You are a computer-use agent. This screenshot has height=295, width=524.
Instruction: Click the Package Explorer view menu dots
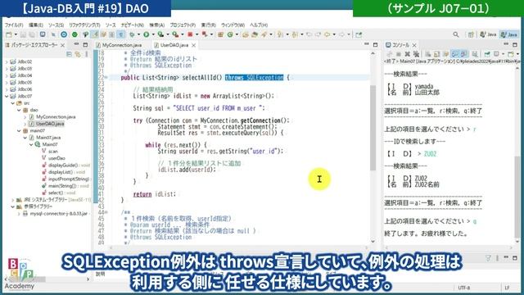(87, 54)
